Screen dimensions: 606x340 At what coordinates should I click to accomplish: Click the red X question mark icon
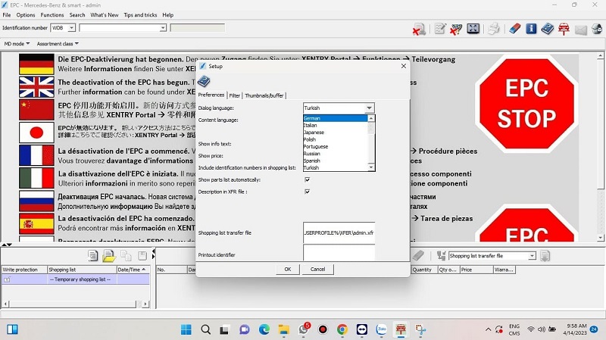pos(456,29)
